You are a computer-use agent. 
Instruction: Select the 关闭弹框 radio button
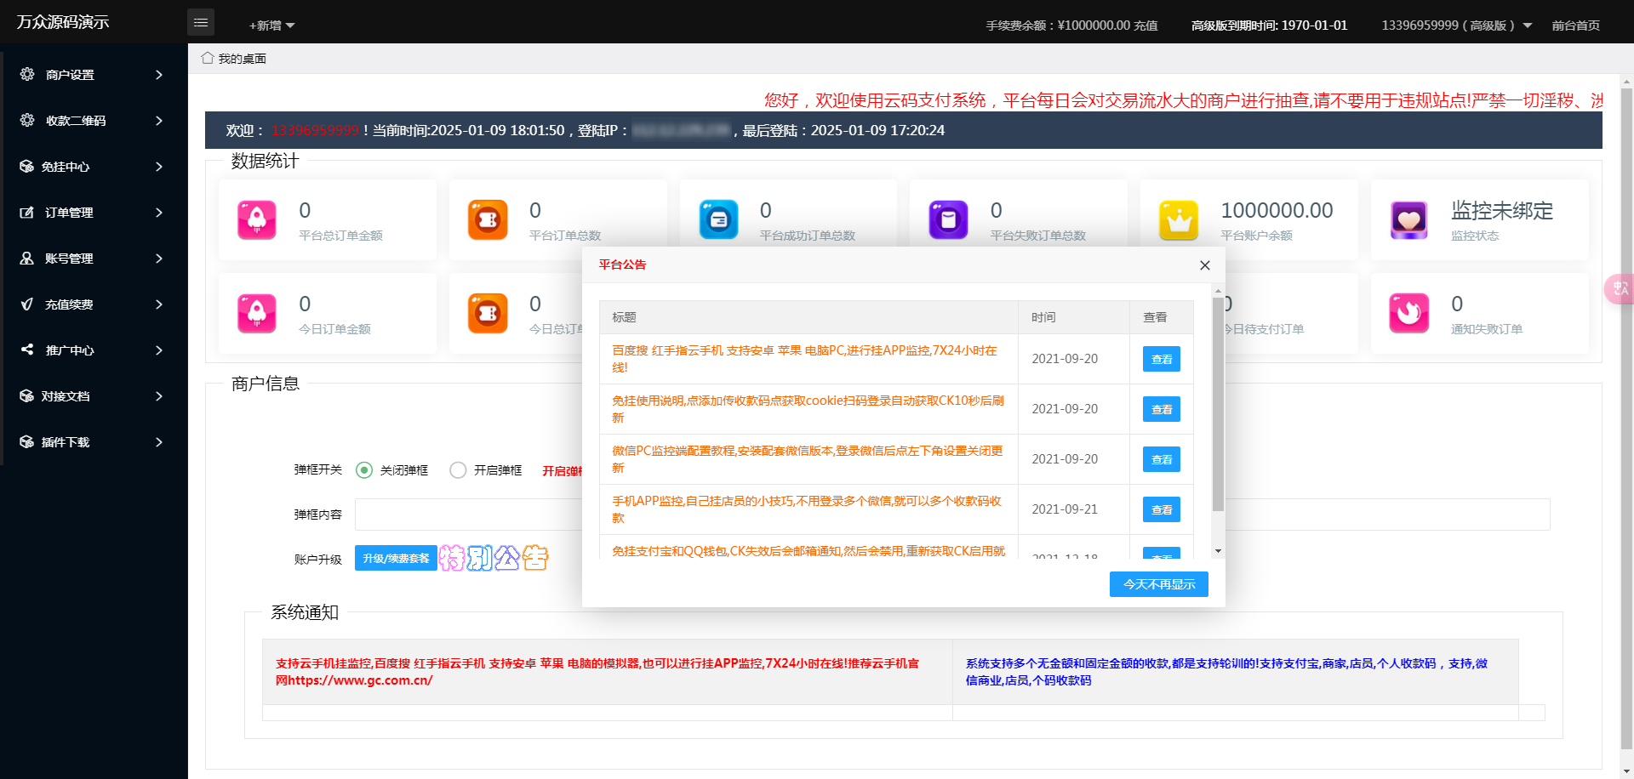(365, 469)
